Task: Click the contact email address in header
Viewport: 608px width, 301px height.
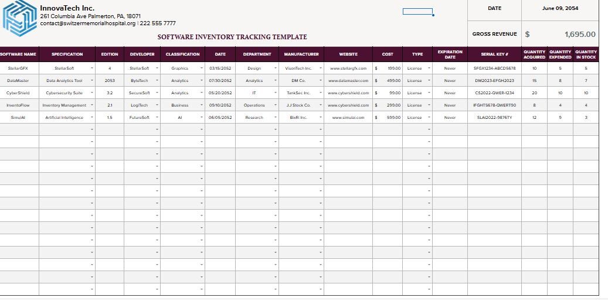Action: 87,23
